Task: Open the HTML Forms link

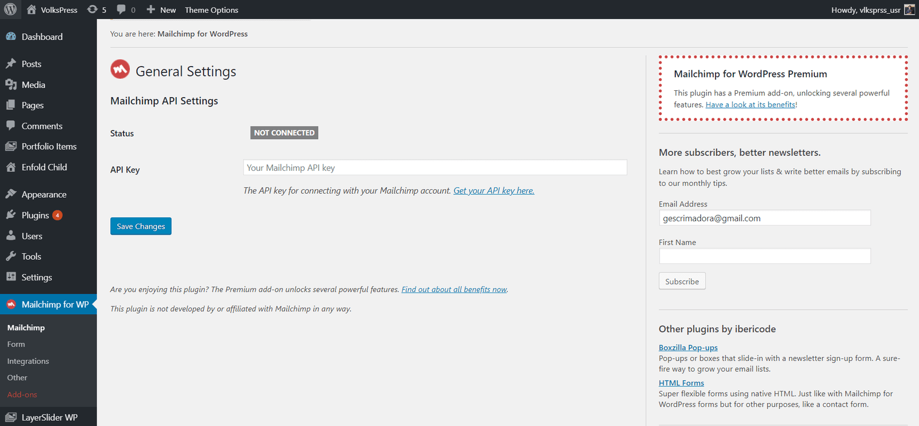Action: pos(681,383)
